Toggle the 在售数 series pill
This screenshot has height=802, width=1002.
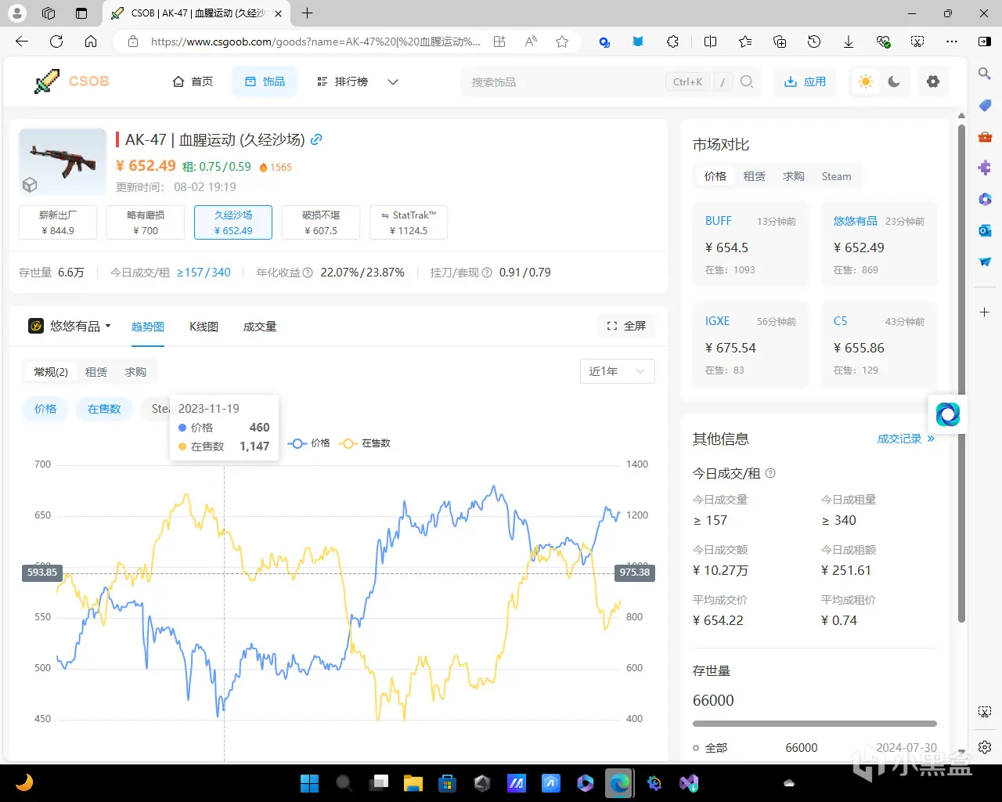click(x=104, y=409)
